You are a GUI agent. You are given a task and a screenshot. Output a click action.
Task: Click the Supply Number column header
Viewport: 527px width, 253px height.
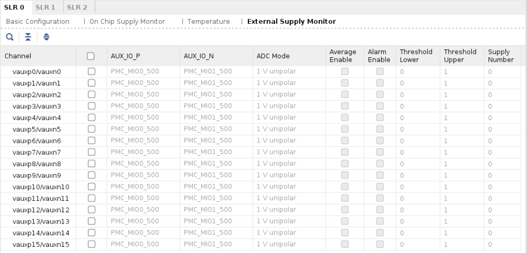tap(500, 56)
